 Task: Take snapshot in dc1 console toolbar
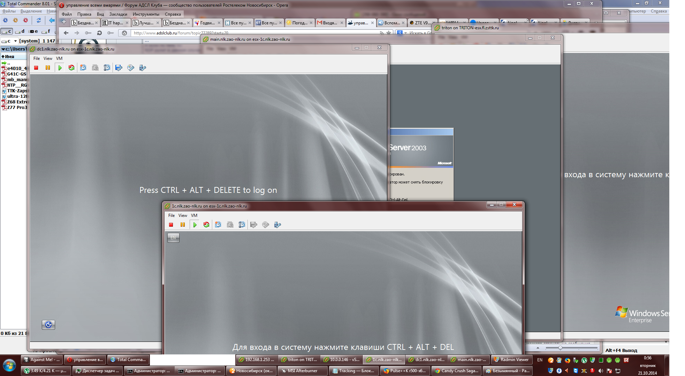(83, 68)
